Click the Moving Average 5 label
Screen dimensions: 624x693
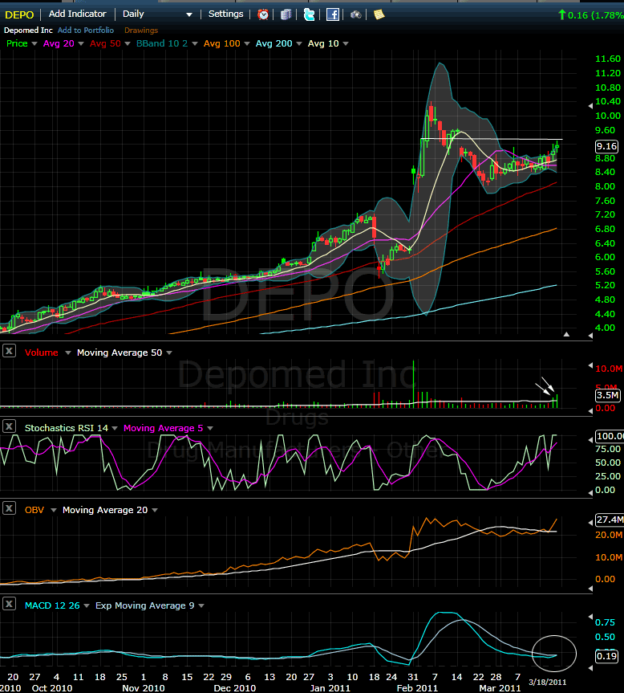pyautogui.click(x=164, y=428)
